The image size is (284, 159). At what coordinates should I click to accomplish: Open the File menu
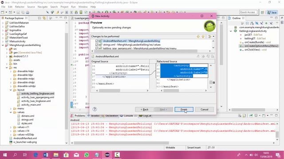point(3,7)
